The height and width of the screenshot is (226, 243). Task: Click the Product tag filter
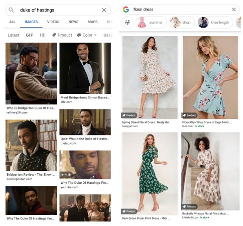62,35
